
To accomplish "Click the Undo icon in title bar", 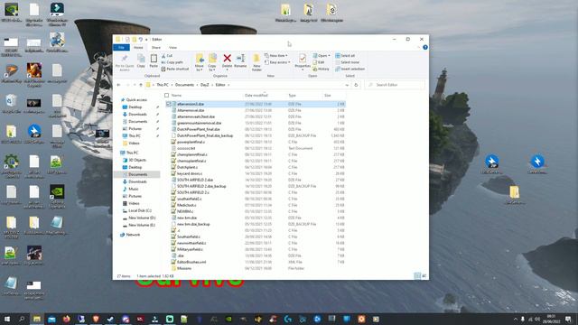I will pos(141,39).
